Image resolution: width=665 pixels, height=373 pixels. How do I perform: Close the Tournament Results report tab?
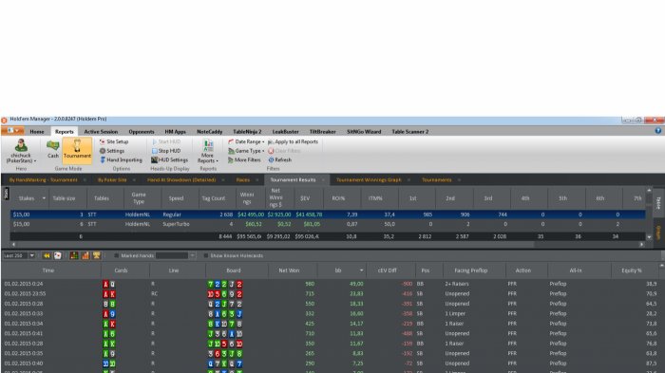coord(323,180)
